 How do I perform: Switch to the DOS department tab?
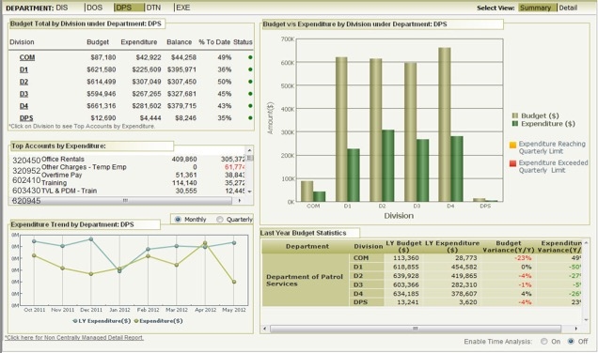95,8
